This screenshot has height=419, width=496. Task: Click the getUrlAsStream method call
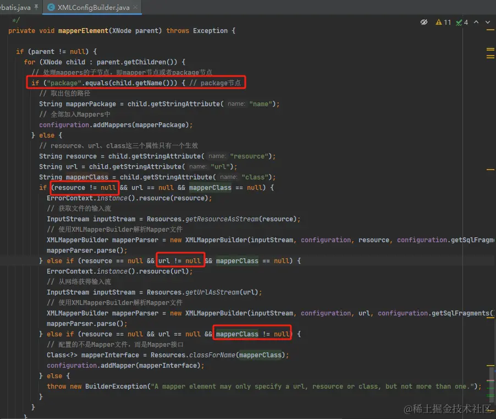[212, 292]
